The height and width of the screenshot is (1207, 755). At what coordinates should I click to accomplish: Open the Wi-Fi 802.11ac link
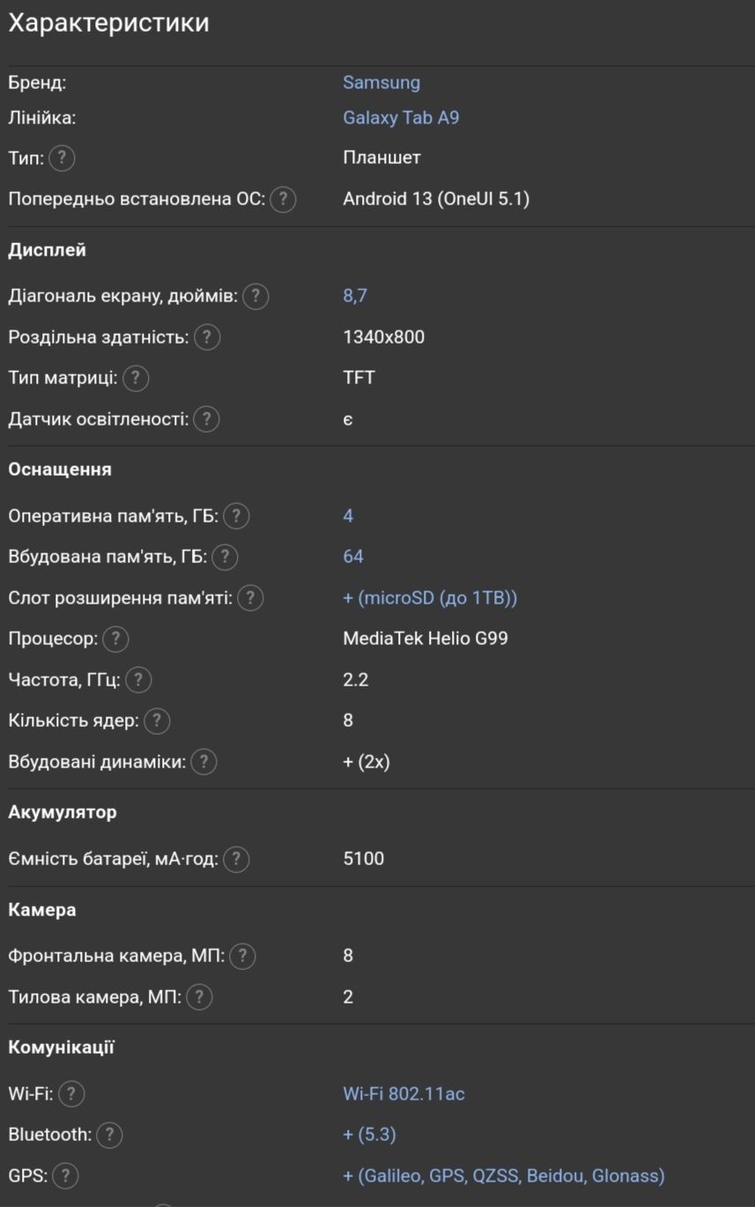403,1094
